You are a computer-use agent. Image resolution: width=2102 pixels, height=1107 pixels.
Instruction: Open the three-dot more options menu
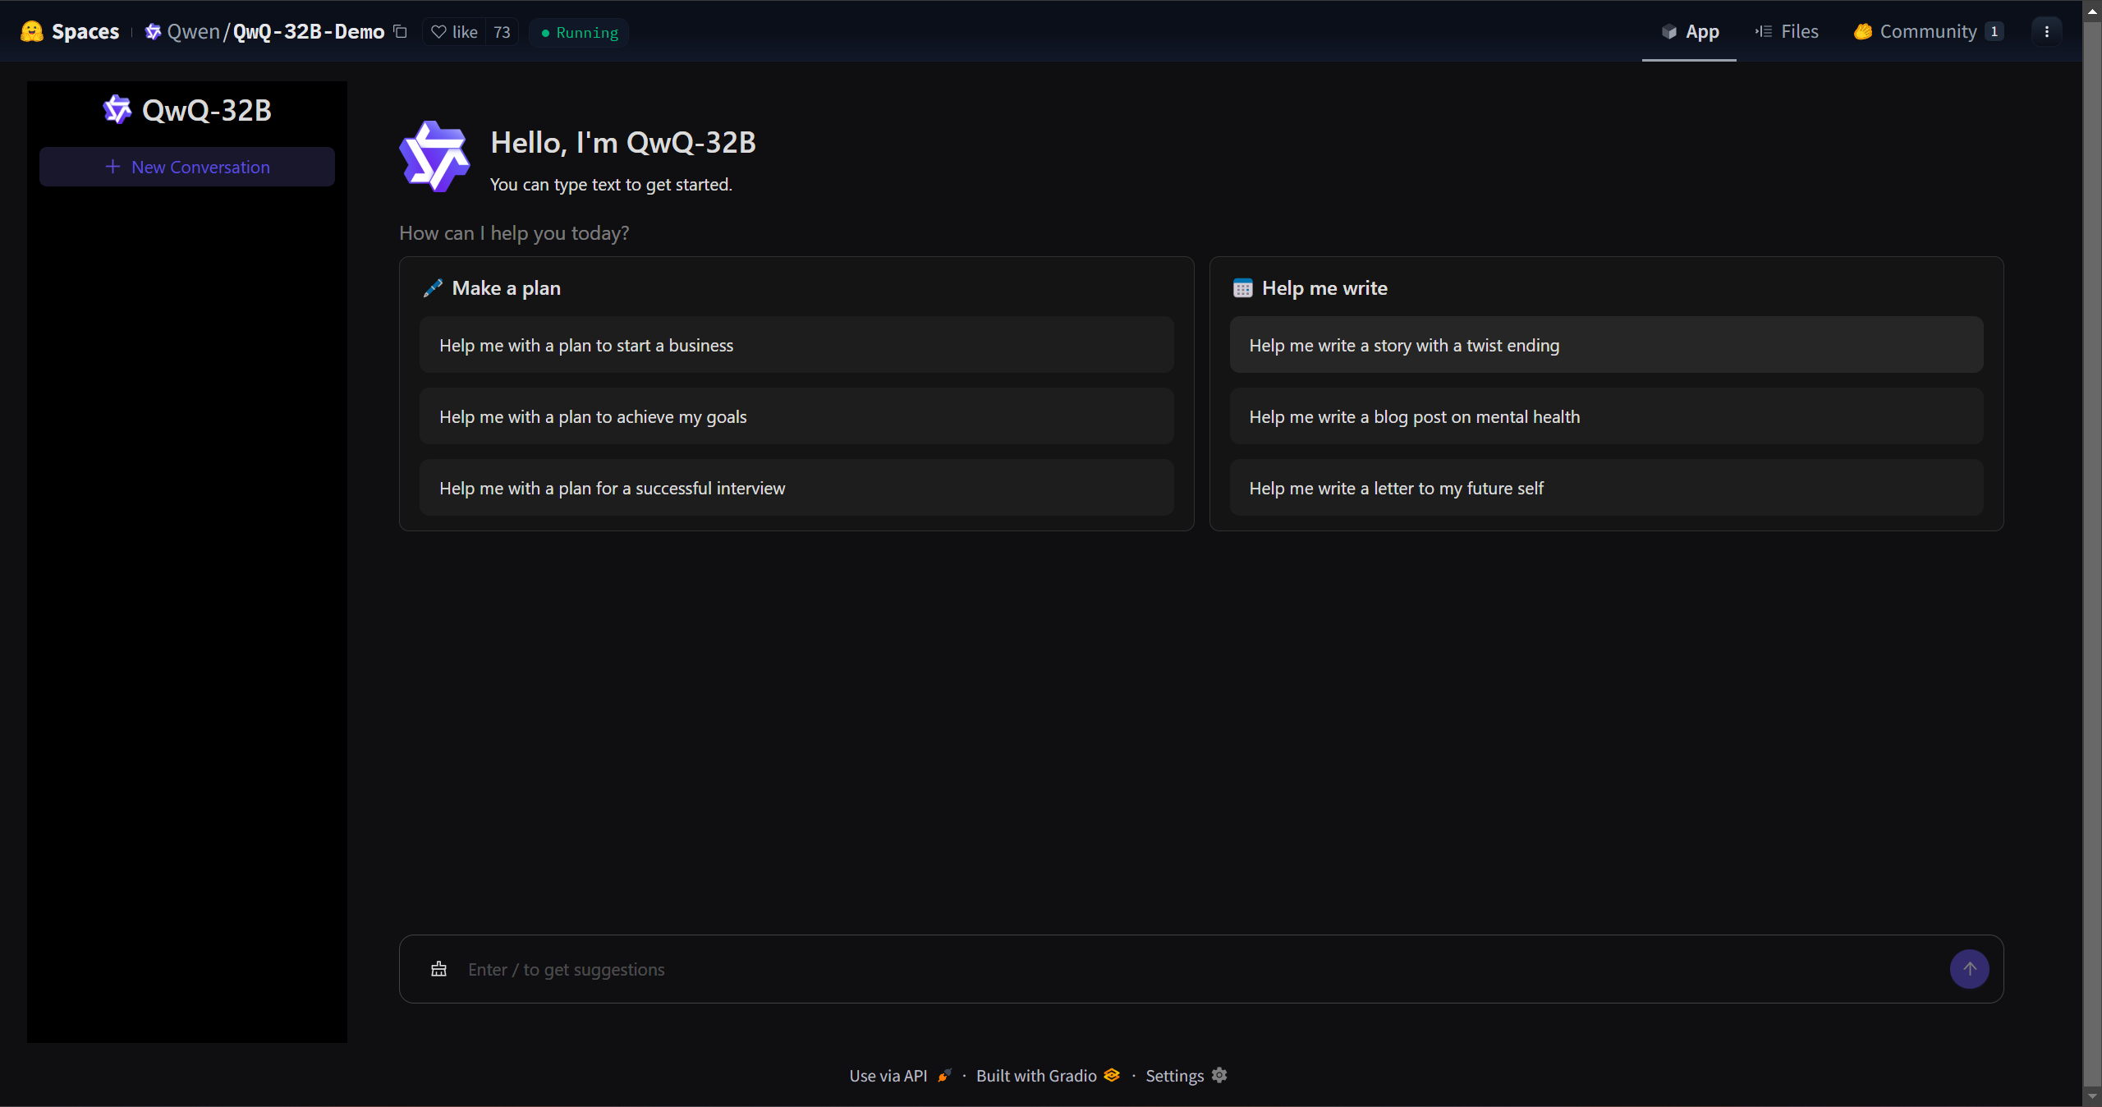pyautogui.click(x=2047, y=32)
